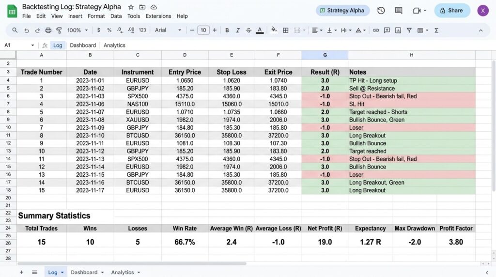This screenshot has height=277, width=496.
Task: Click the Share button
Action: pyautogui.click(x=451, y=11)
